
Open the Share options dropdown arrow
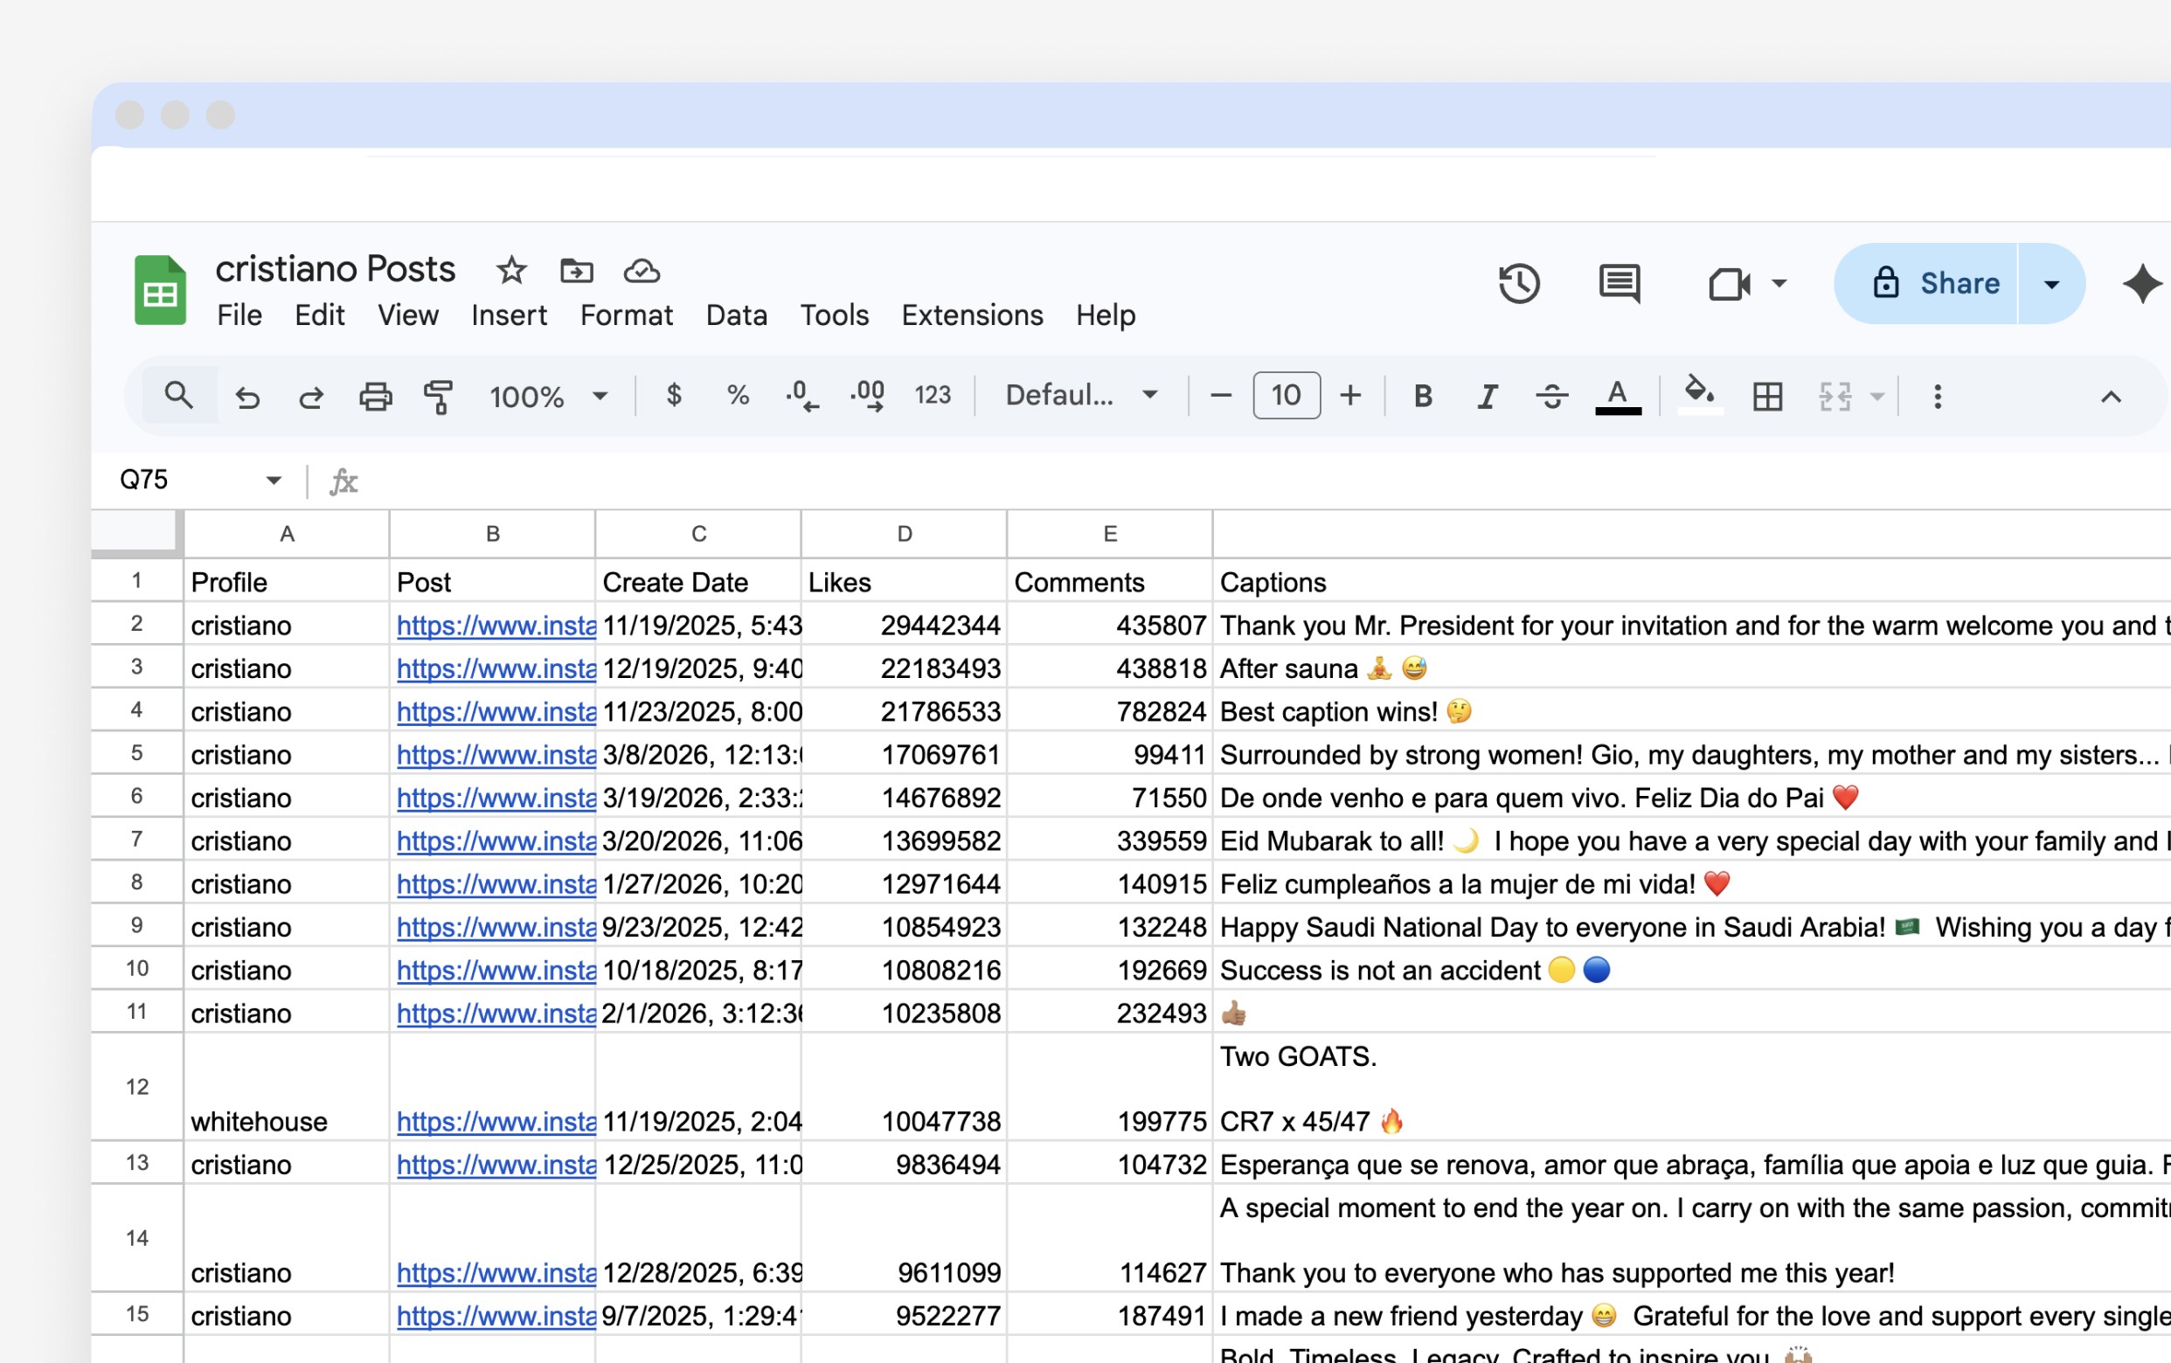pos(2051,284)
